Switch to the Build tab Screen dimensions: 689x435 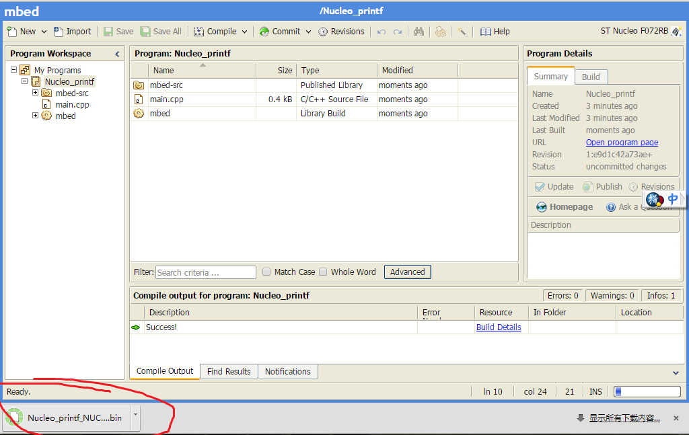591,77
